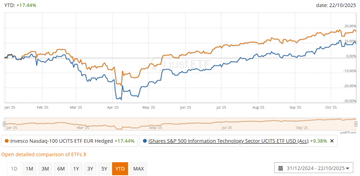The image size is (360, 176).
Task: Click the calendar icon in date range box
Action: pos(281,168)
